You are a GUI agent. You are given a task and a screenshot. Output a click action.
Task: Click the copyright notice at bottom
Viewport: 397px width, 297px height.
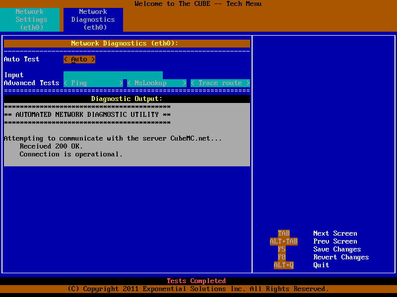tap(198, 289)
